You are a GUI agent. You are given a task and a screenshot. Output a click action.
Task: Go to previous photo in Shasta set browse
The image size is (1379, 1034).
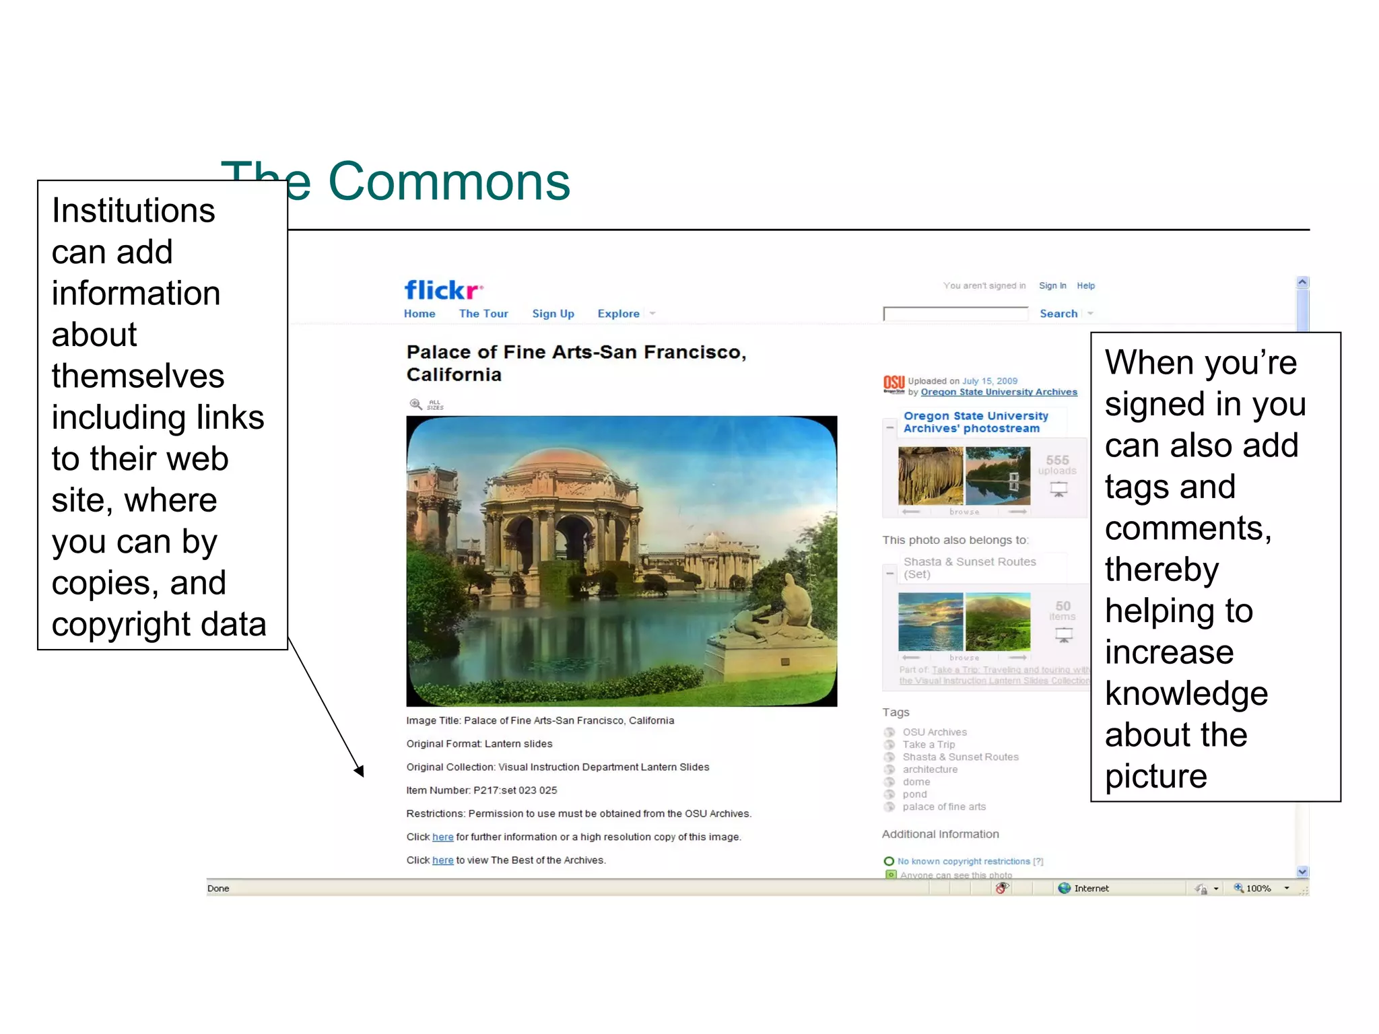point(911,657)
